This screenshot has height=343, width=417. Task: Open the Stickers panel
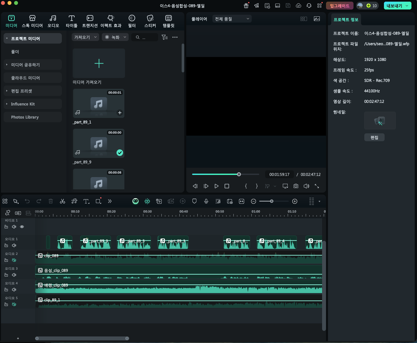coord(150,21)
